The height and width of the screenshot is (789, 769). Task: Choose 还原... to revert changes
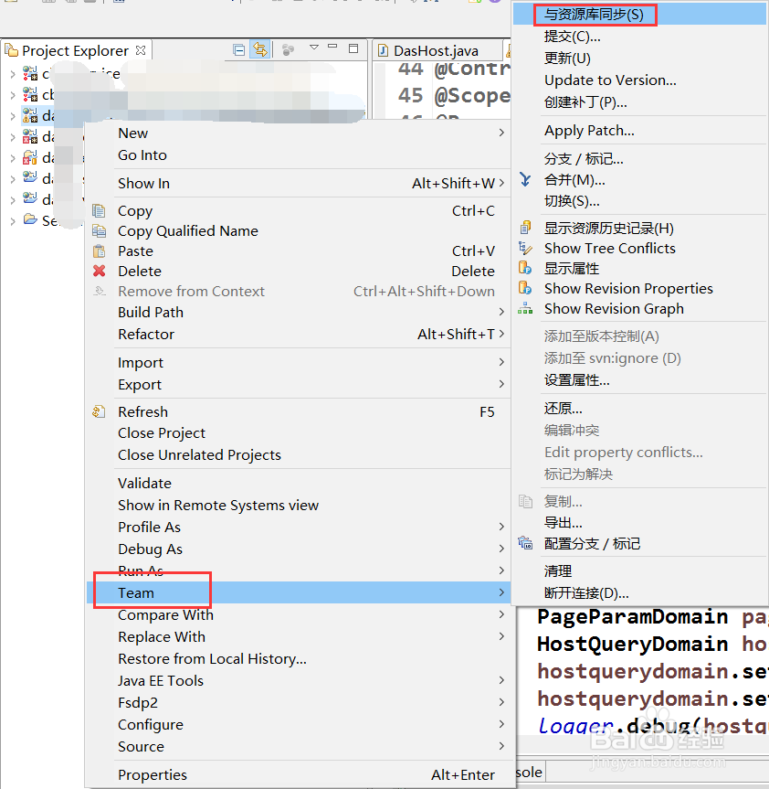[640, 408]
